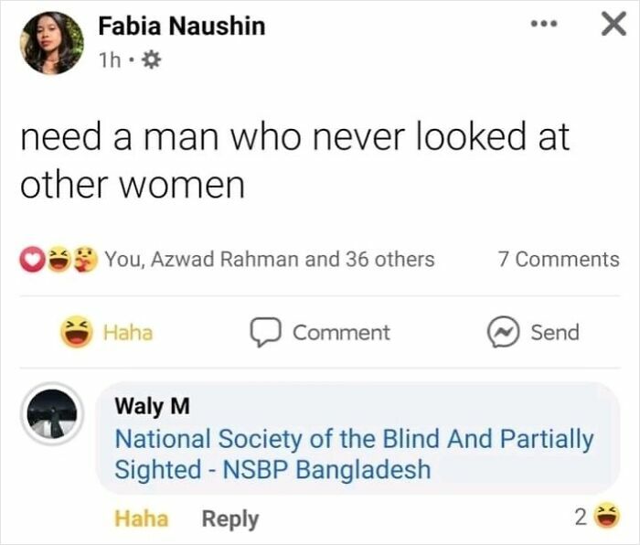Close the post with the X icon
This screenshot has height=545, width=640.
(x=611, y=26)
